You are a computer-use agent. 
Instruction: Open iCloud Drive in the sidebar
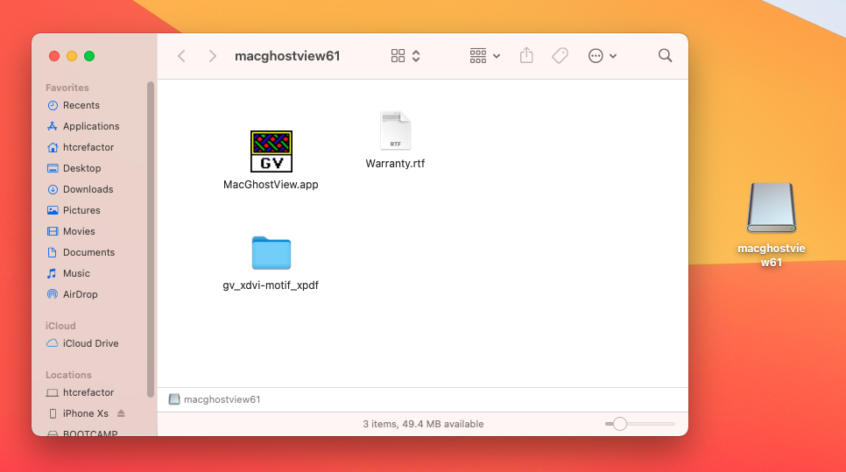(93, 343)
